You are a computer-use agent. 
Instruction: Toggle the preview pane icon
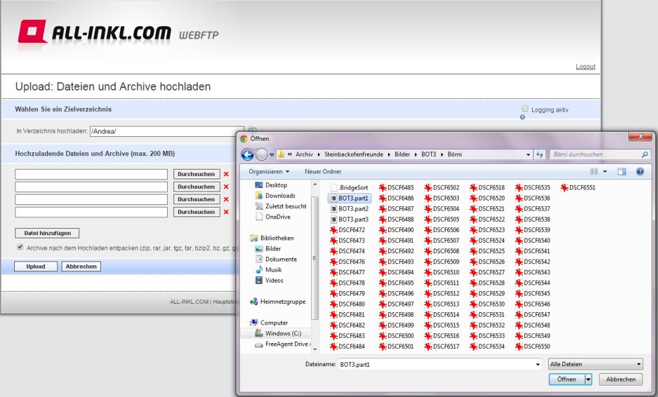621,172
